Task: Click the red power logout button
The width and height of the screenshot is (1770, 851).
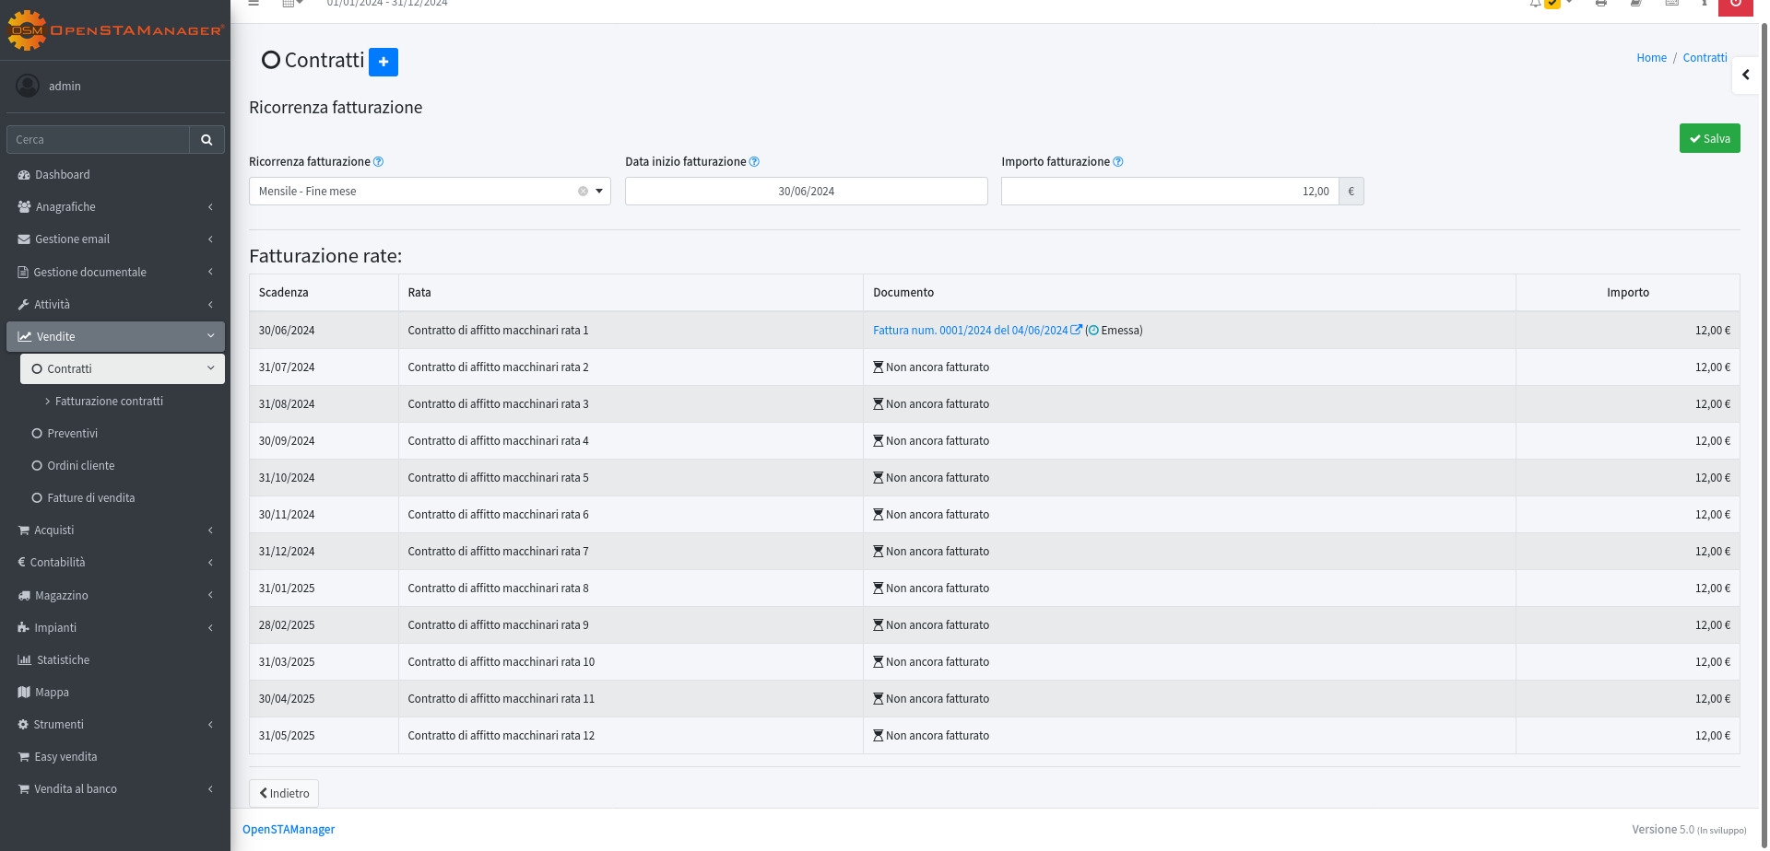Action: tap(1735, 5)
